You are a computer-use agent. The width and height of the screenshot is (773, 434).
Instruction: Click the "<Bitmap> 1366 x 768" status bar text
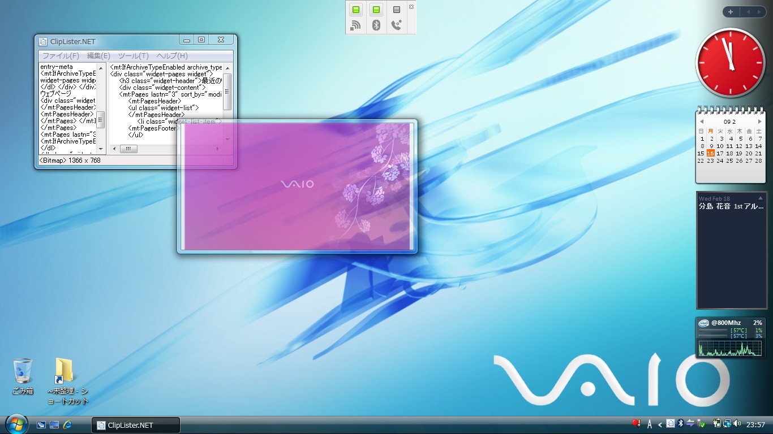click(x=70, y=160)
